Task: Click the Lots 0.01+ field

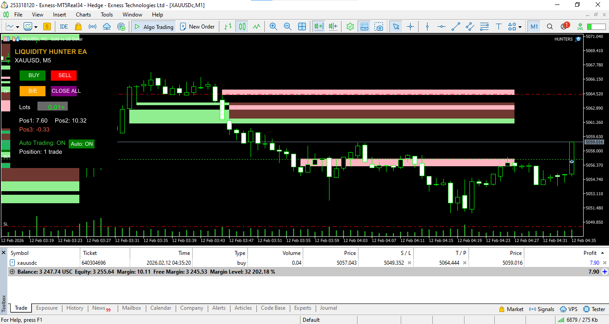Action: 53,107
